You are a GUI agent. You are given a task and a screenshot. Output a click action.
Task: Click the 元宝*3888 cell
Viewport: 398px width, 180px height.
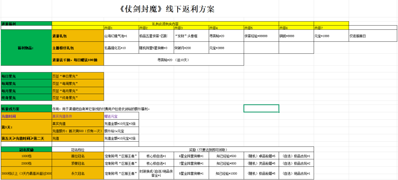(x=227, y=48)
